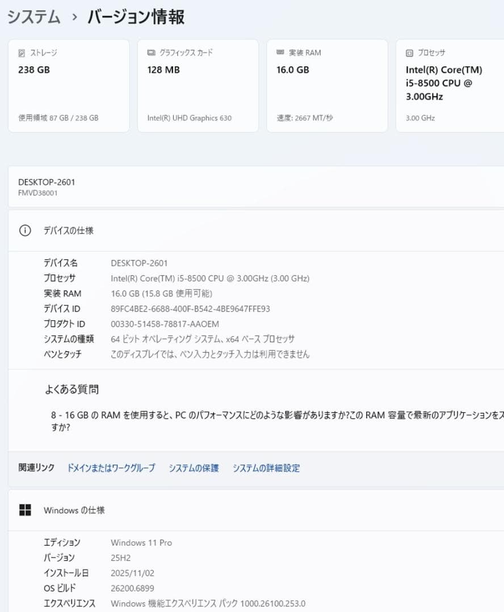Click the ストレージ storage icon
This screenshot has width=504, height=612.
(22, 53)
